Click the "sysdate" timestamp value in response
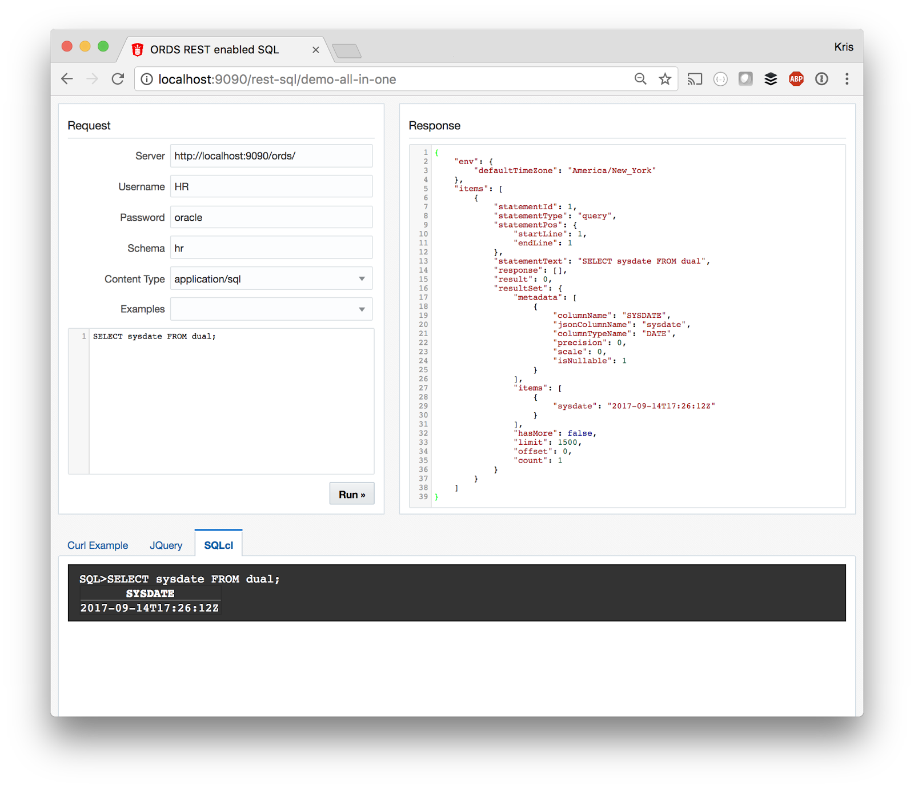Image resolution: width=914 pixels, height=789 pixels. coord(661,406)
